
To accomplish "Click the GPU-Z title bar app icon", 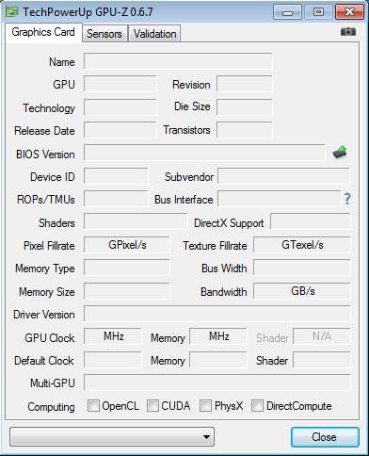I will point(11,12).
